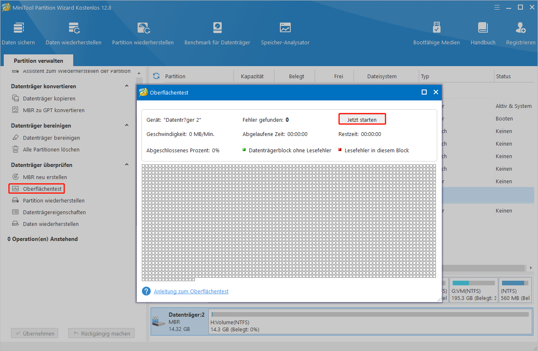The image size is (538, 351).
Task: Open Daten sichern tool
Action: click(x=18, y=33)
